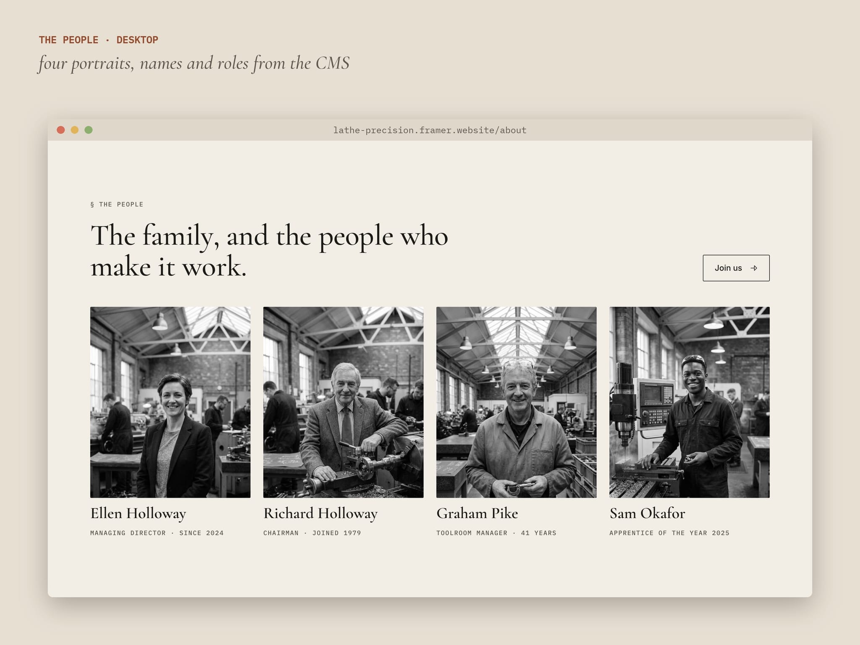This screenshot has height=645, width=860.
Task: Click the family headline text
Action: (269, 251)
